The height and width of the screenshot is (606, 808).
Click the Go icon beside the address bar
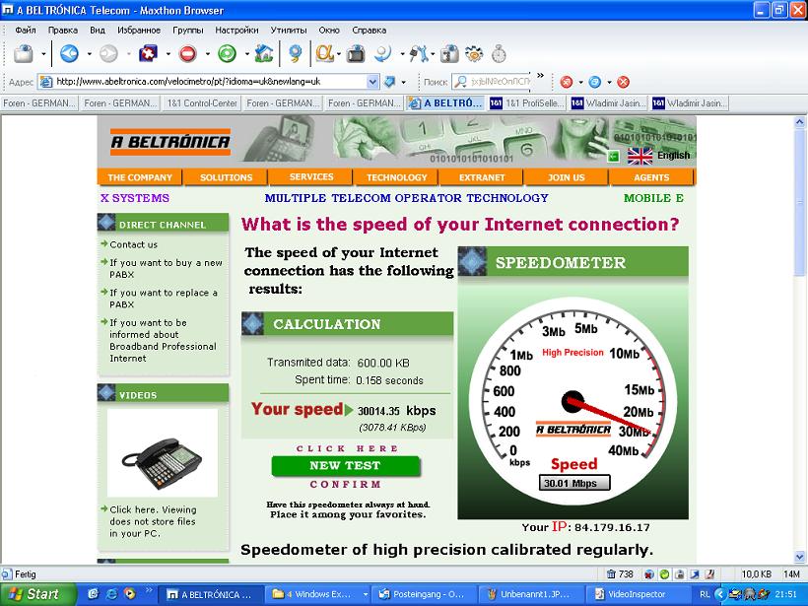390,82
